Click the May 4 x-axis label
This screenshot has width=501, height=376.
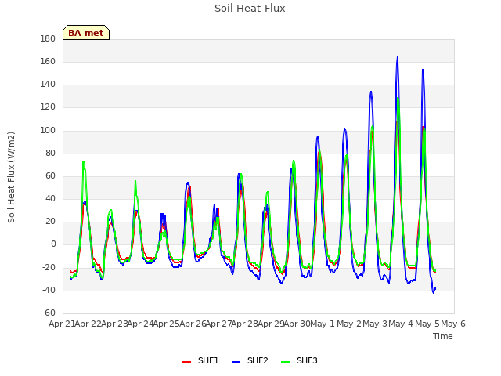tap(401, 324)
